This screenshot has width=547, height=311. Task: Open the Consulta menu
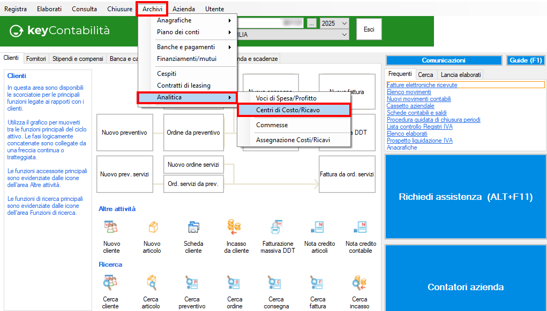(x=85, y=9)
